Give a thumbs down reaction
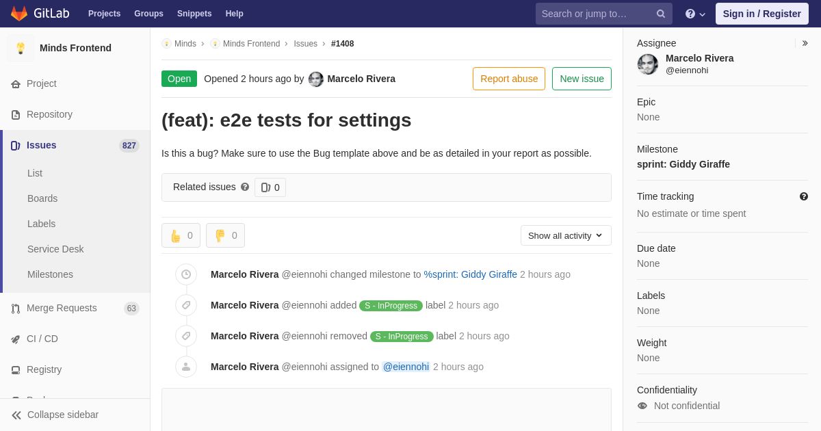Screen dimensions: 821x431 click(x=225, y=235)
